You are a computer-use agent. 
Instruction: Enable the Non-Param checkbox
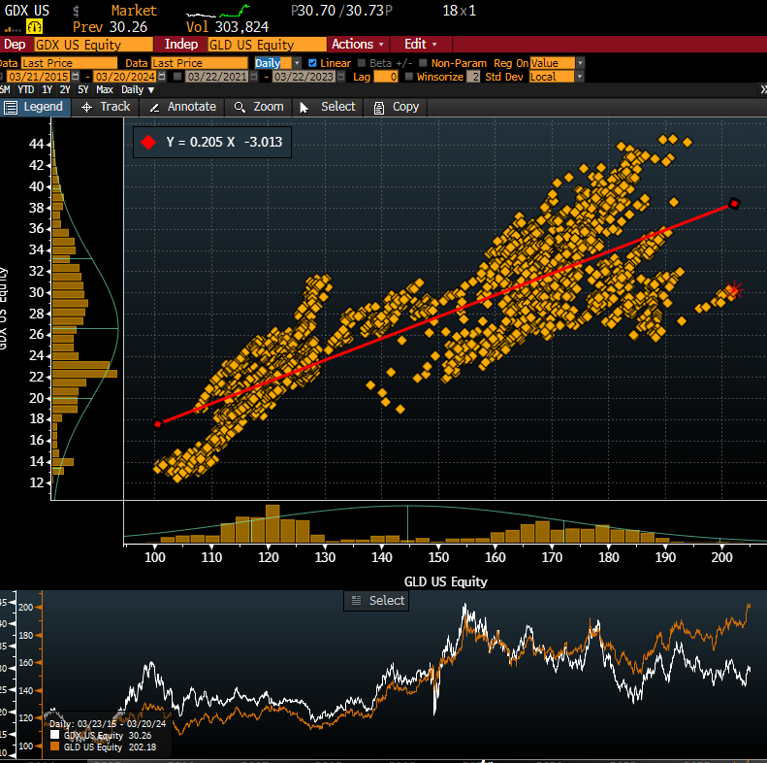423,63
